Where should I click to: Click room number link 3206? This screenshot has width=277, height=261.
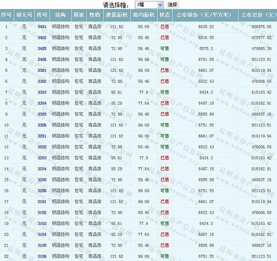(42, 191)
